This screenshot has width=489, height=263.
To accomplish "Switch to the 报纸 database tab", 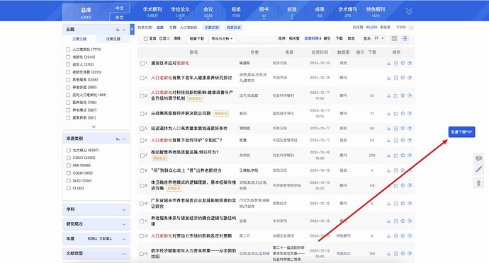I will pyautogui.click(x=236, y=11).
